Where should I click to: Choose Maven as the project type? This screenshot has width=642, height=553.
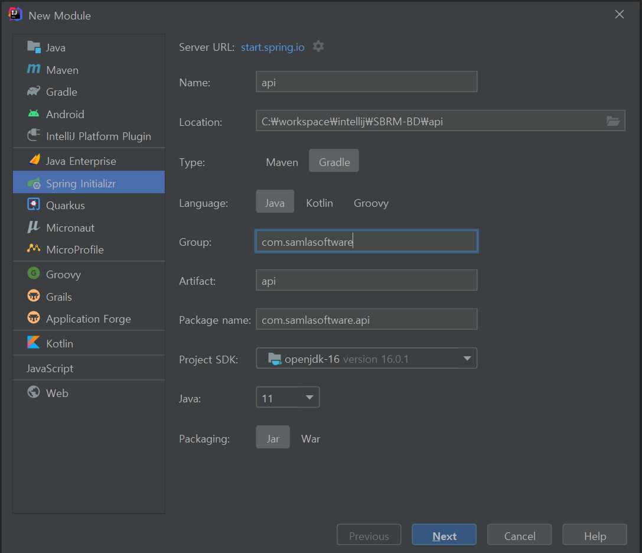(x=282, y=162)
